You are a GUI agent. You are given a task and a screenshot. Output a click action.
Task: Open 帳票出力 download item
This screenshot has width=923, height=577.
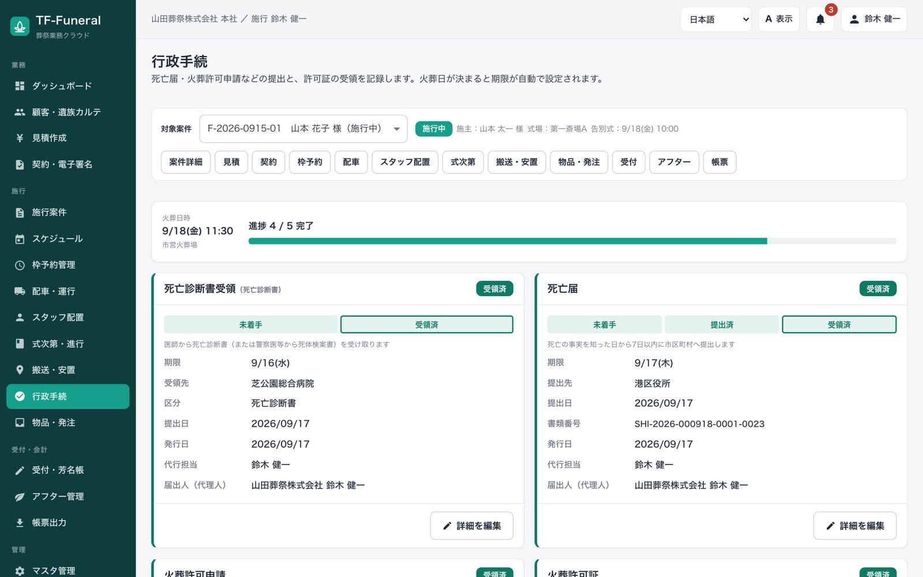67,523
